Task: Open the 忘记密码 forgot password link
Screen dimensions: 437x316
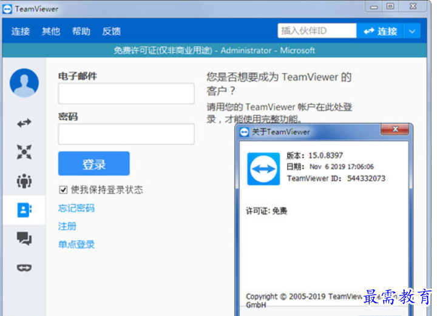Action: [x=76, y=208]
